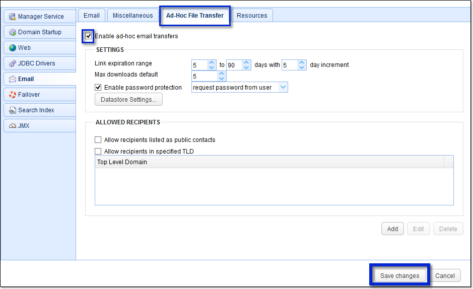Open the request password from user dropdown
This screenshot has height=289, width=473.
[x=283, y=88]
